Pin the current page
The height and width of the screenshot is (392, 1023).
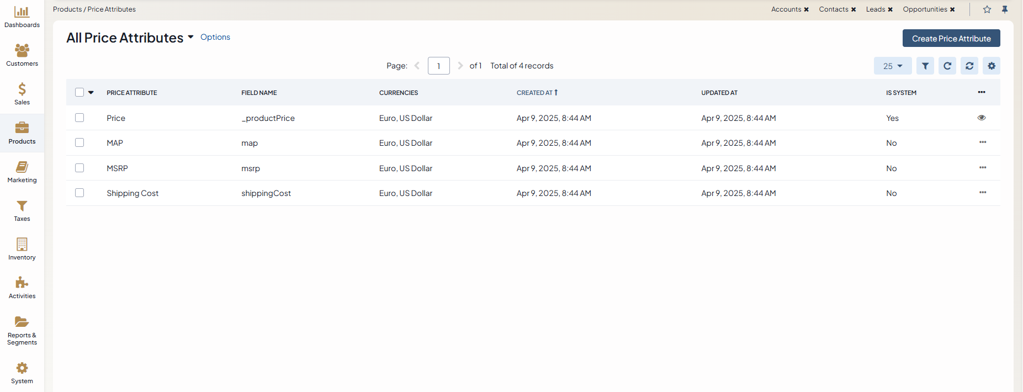(x=1004, y=9)
